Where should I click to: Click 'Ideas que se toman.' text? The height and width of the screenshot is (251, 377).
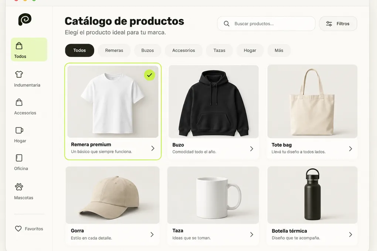(191, 238)
